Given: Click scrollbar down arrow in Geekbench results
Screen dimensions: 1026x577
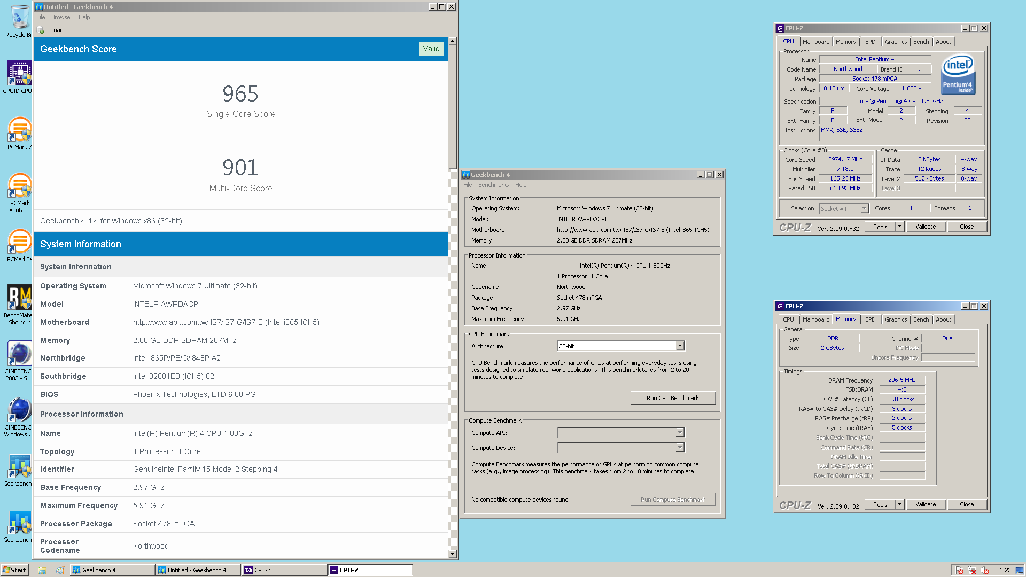Looking at the screenshot, I should click(453, 554).
